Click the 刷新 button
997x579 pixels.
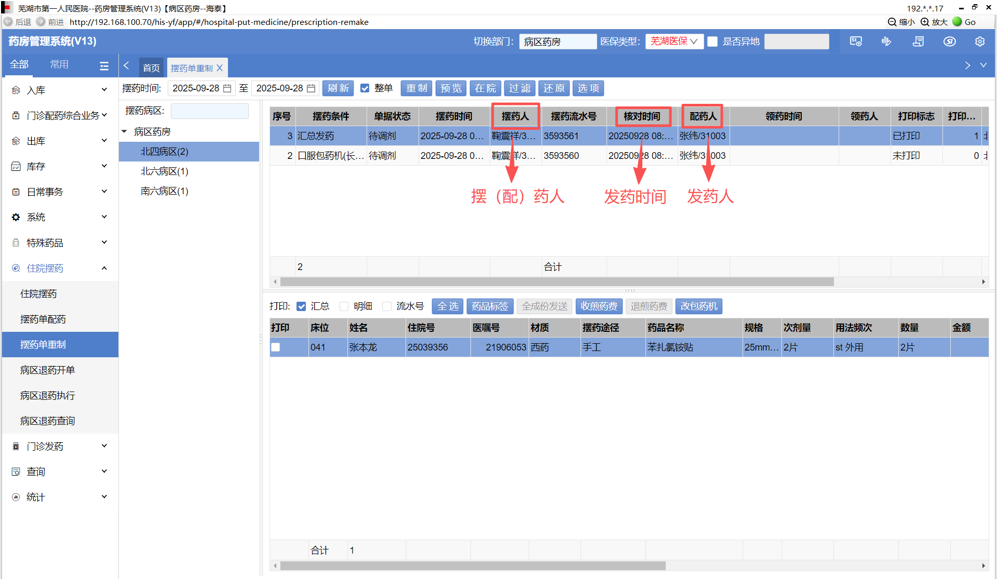[x=338, y=88]
